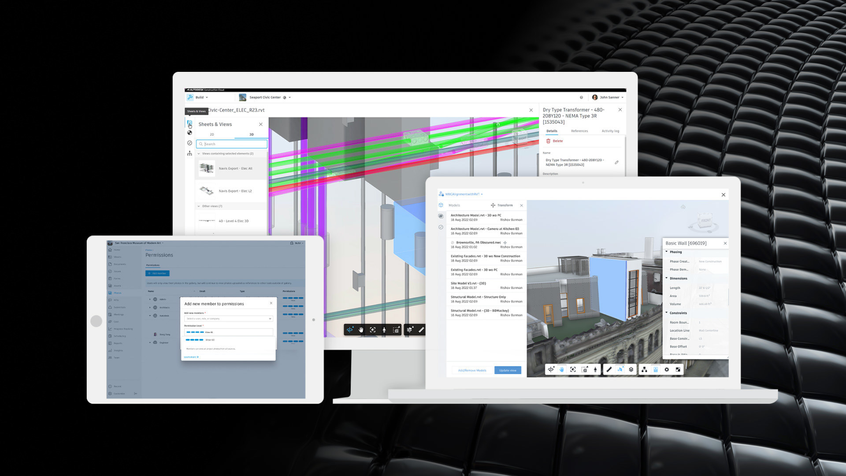Open the References tab for the Dry Type Transformer
Screen dimensions: 846x476
(579, 131)
